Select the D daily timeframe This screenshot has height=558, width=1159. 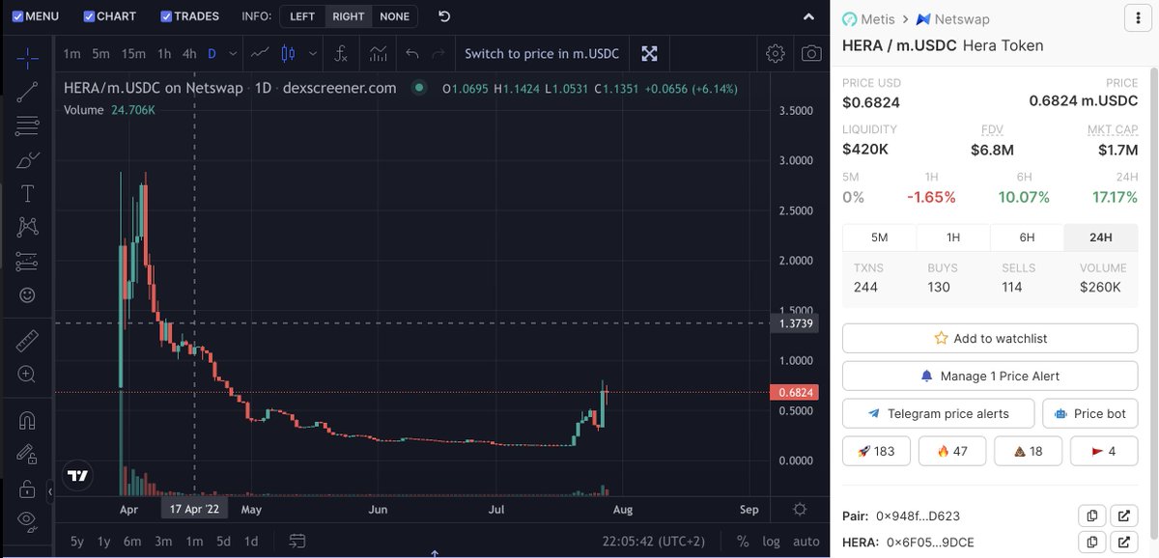(x=212, y=54)
